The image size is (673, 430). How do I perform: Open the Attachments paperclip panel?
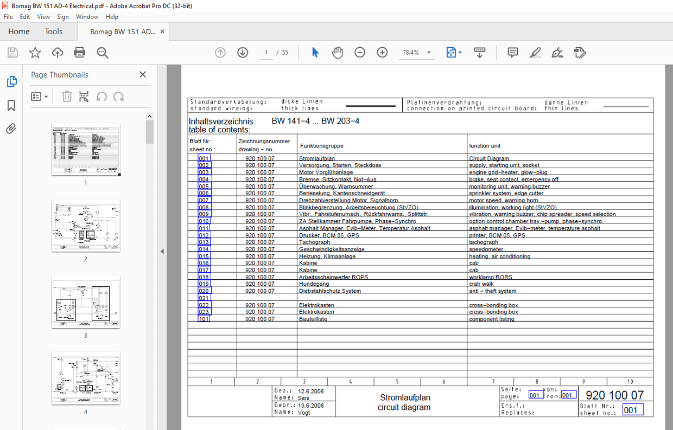pyautogui.click(x=11, y=129)
